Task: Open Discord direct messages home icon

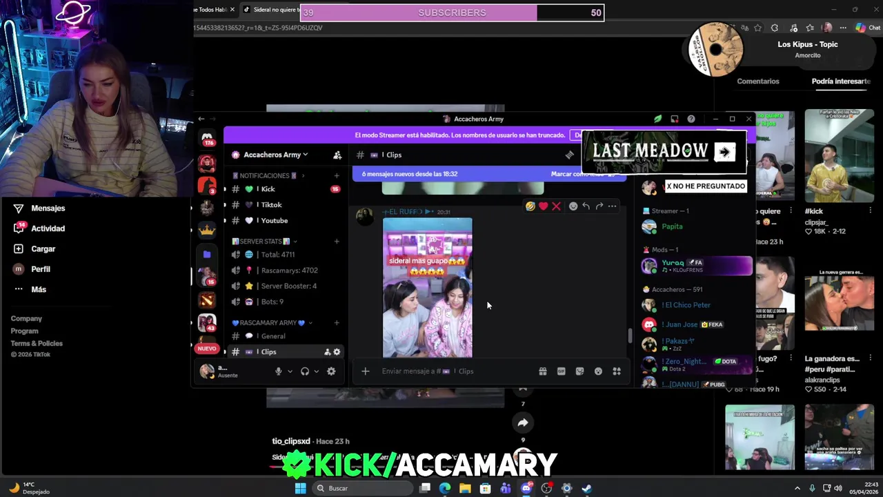Action: point(207,139)
